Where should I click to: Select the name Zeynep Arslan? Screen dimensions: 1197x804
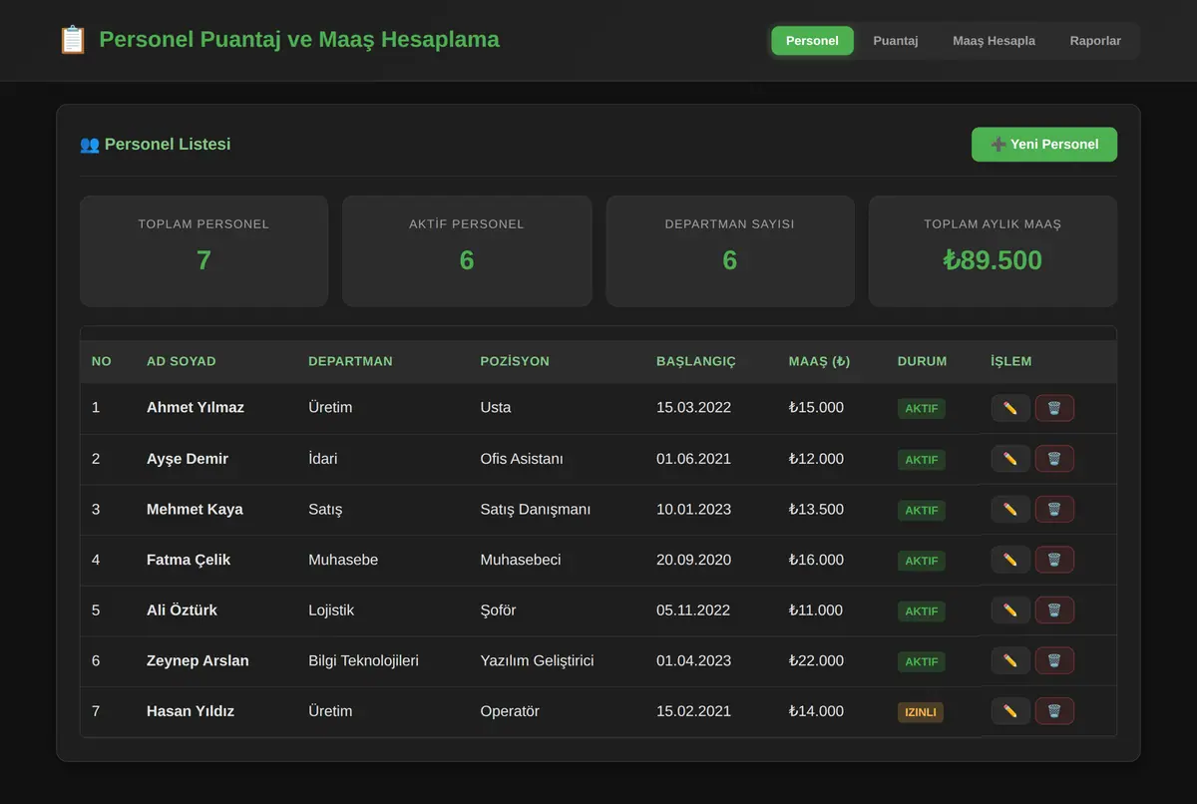(198, 660)
